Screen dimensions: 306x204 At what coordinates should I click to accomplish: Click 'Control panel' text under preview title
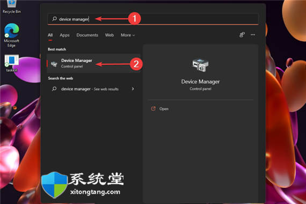[x=200, y=89]
